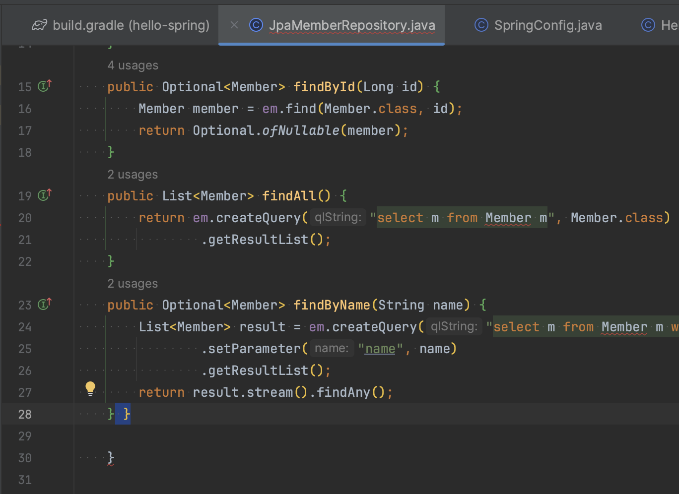The image size is (679, 494).
Task: Click createQuery on line 20
Action: click(x=258, y=218)
